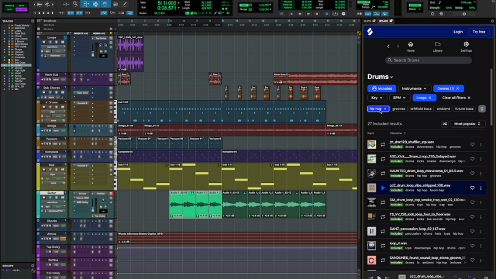The height and width of the screenshot is (279, 496).
Task: Open the Instruments filter dropdown
Action: point(414,89)
